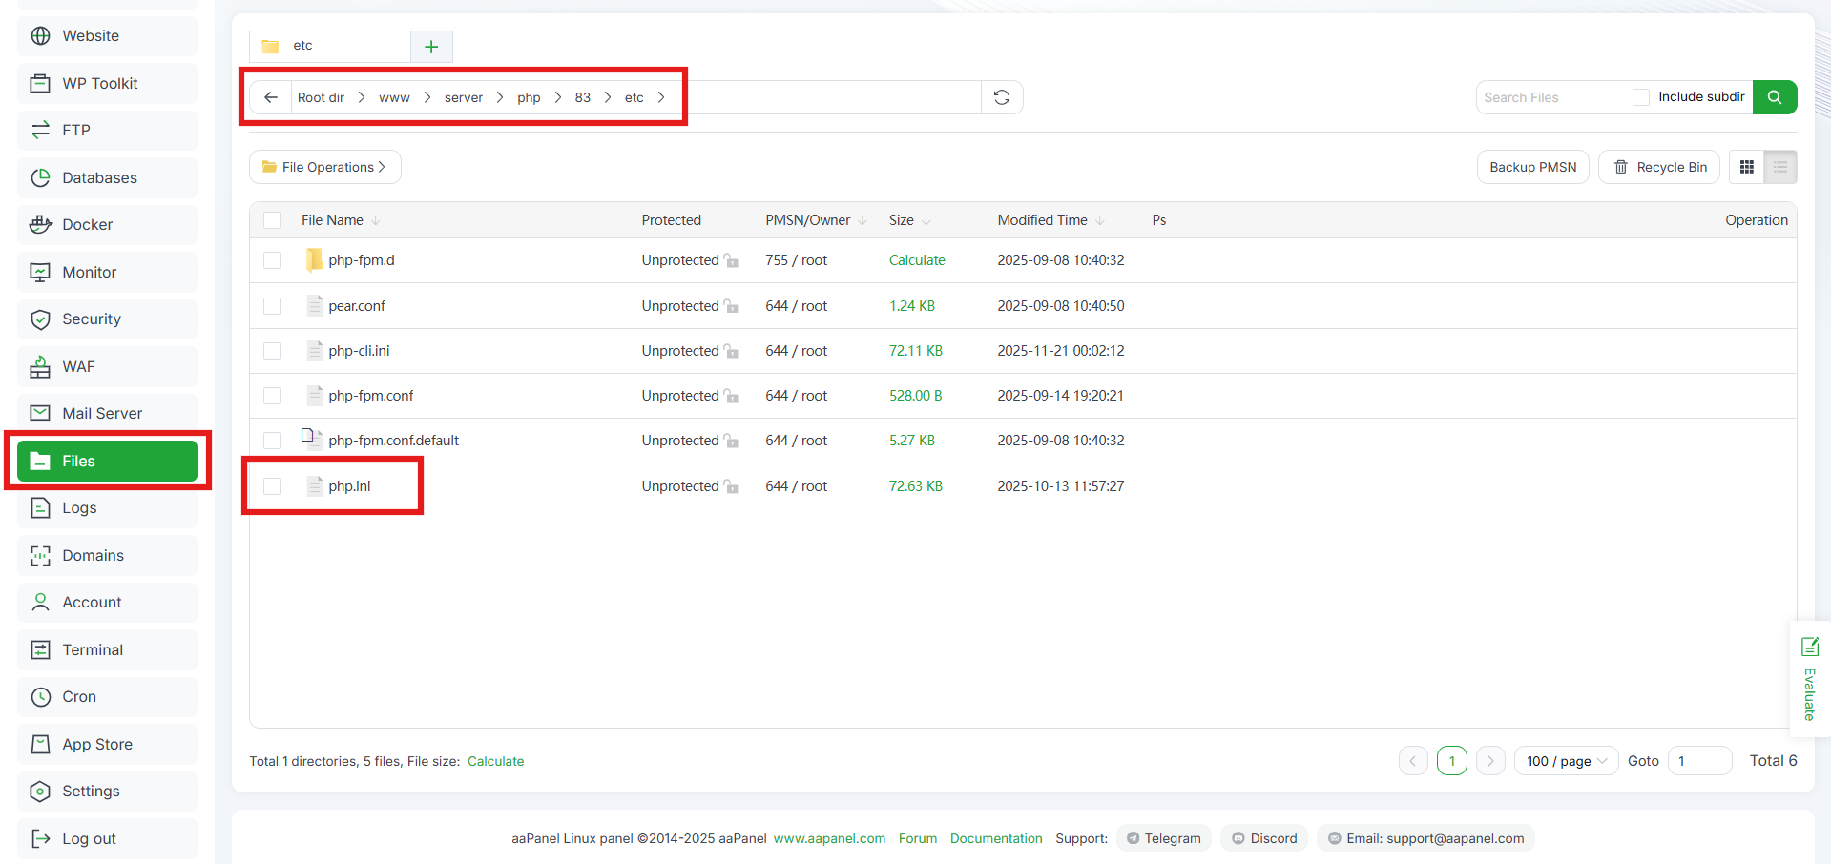
Task: Check the php-cli.ini row checkbox
Action: 272,351
